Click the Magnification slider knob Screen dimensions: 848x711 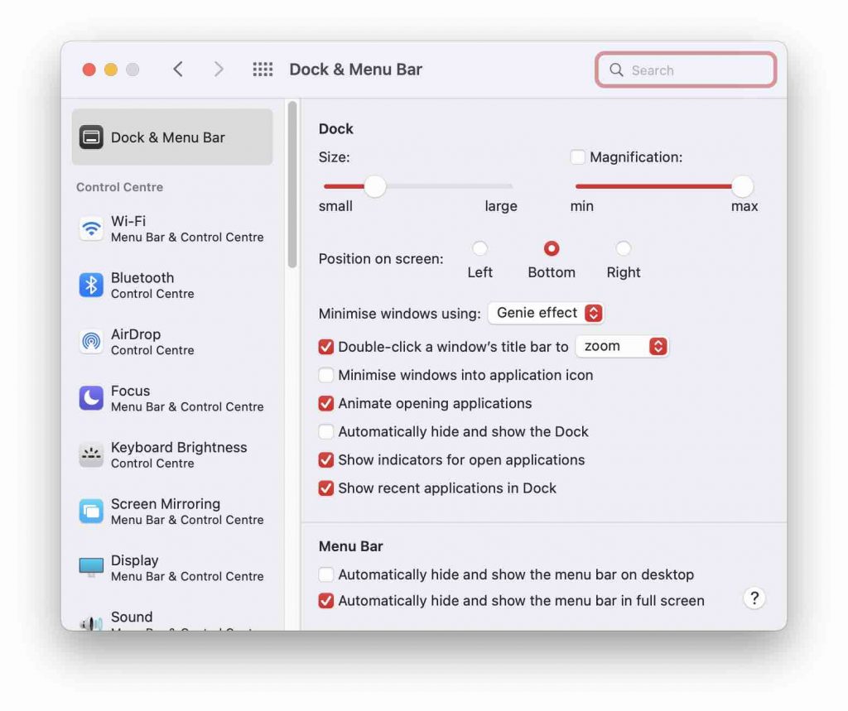pyautogui.click(x=743, y=186)
